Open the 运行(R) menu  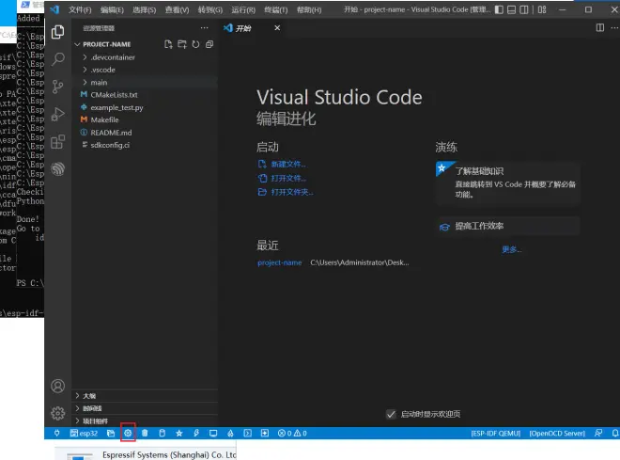click(x=243, y=10)
